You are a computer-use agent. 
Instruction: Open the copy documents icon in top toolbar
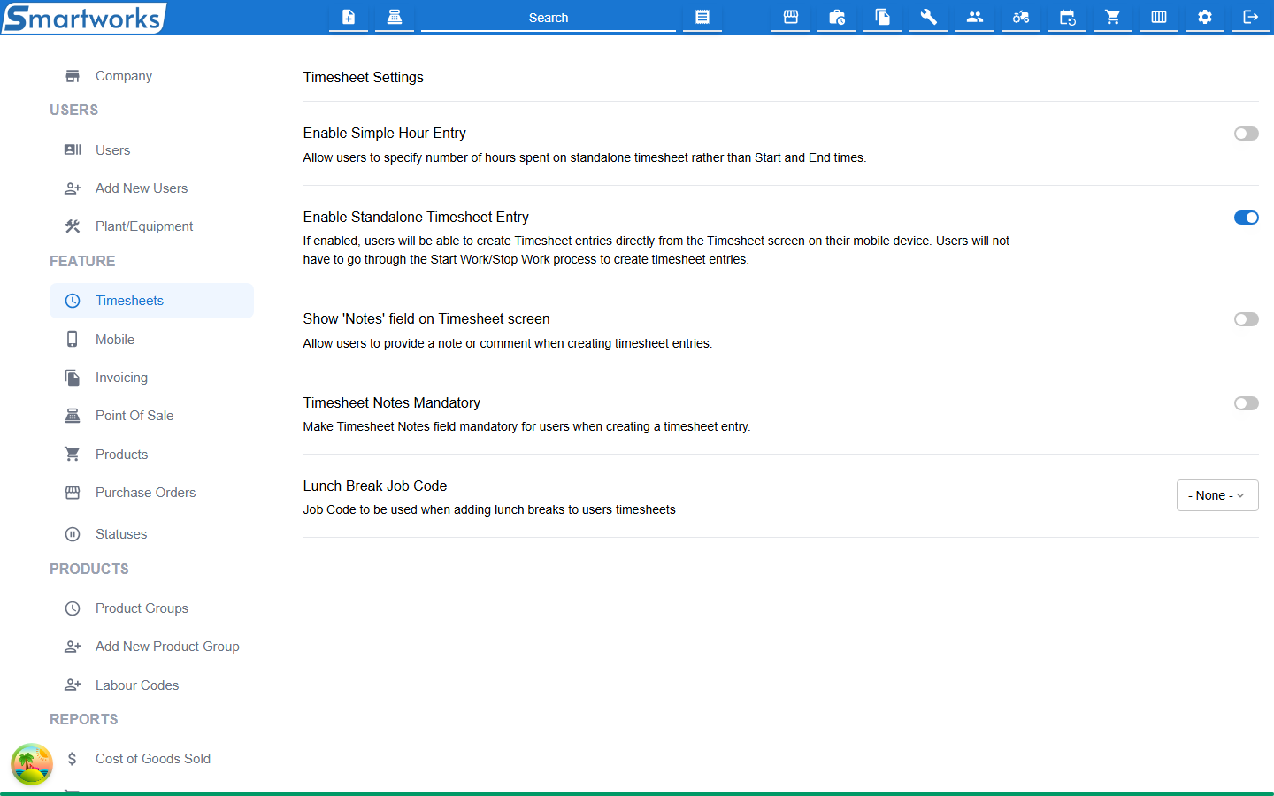tap(883, 17)
